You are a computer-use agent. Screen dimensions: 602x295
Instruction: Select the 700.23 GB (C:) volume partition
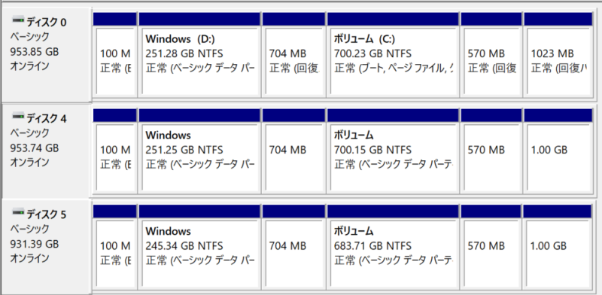click(393, 55)
